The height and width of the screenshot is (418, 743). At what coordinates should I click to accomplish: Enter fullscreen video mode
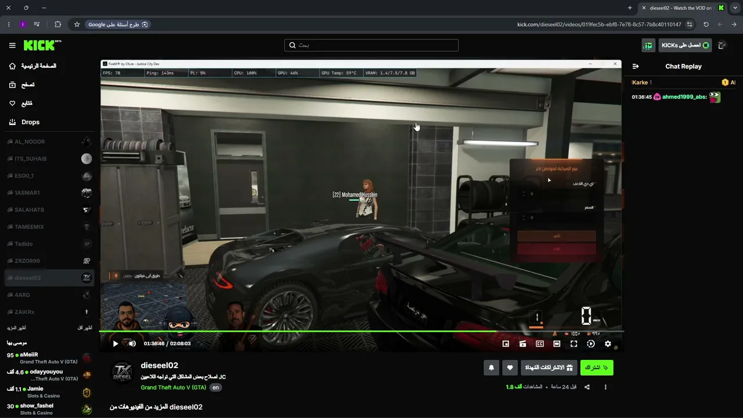point(574,344)
